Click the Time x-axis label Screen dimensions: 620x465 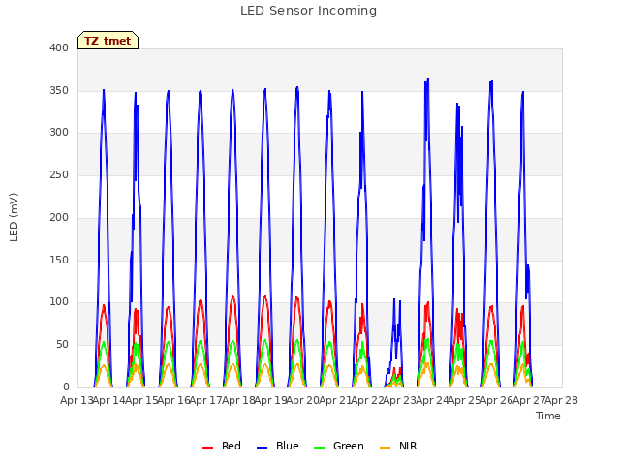click(548, 416)
